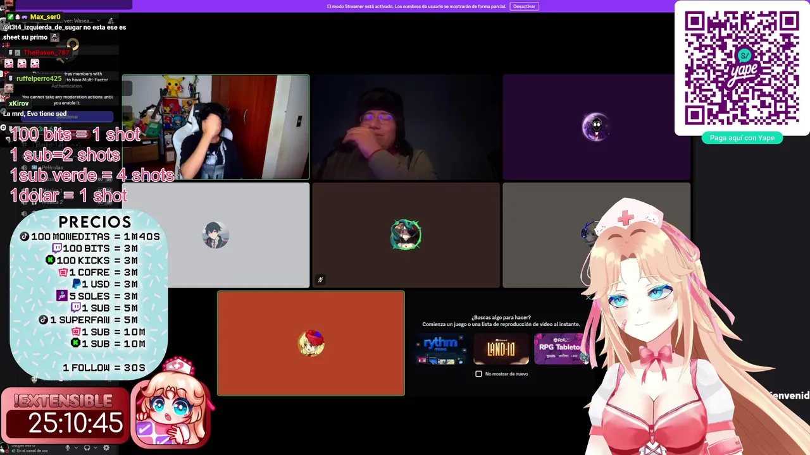Click the xKirov chat username

tap(19, 104)
